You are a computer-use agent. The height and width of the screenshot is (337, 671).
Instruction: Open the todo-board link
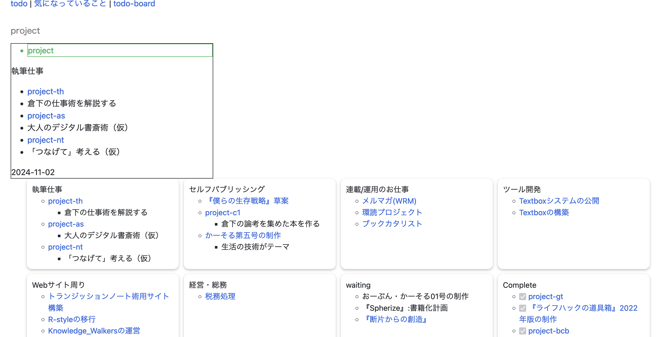click(134, 4)
